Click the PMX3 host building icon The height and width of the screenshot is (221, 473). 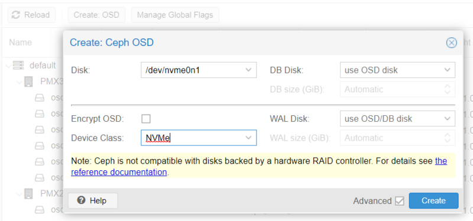[28, 82]
